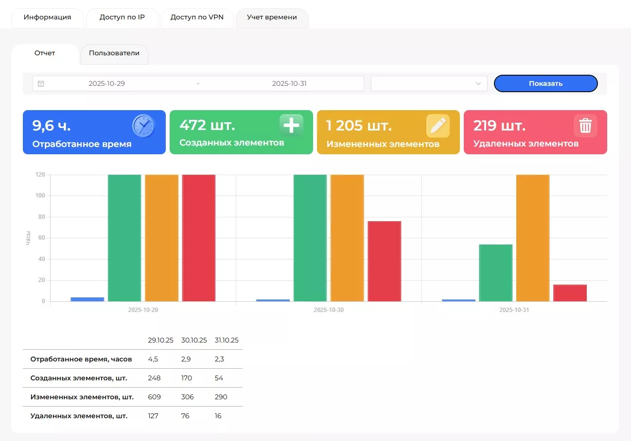Click the plus icon on created elements card

point(291,126)
